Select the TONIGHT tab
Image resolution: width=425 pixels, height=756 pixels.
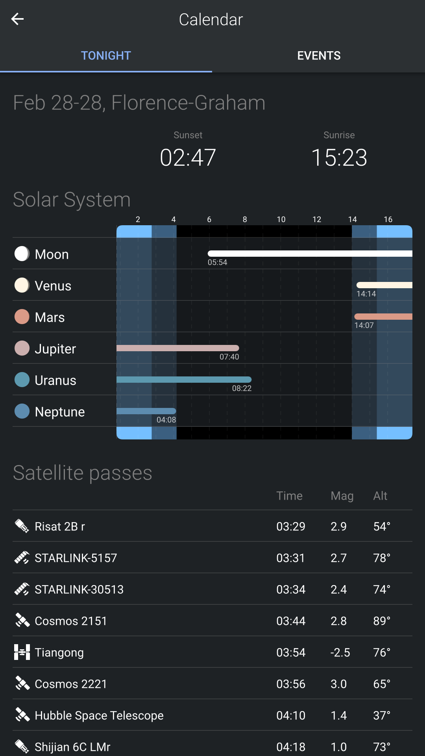coord(105,55)
